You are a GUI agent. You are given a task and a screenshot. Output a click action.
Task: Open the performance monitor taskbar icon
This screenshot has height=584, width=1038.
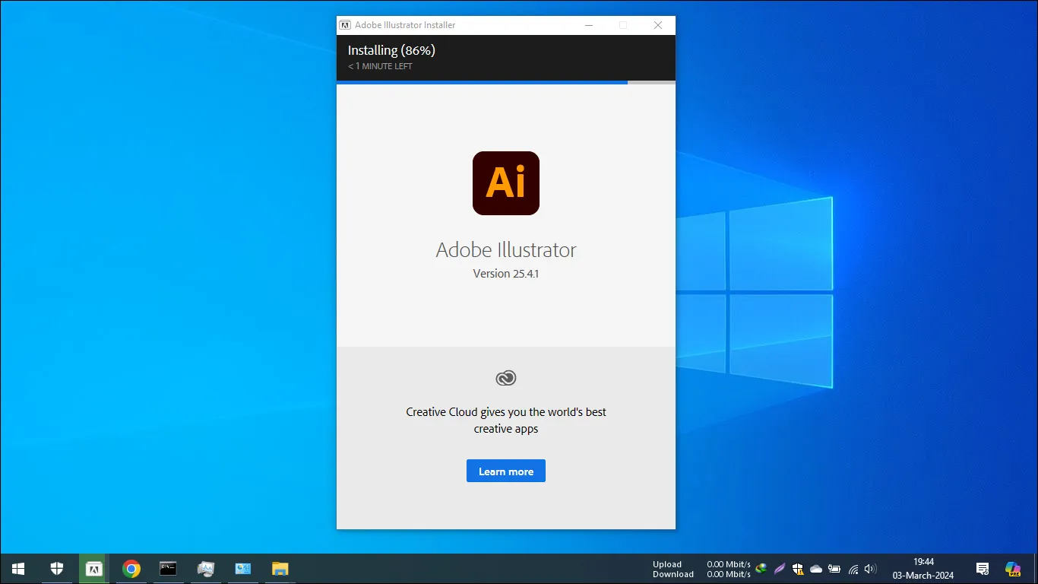pyautogui.click(x=205, y=569)
